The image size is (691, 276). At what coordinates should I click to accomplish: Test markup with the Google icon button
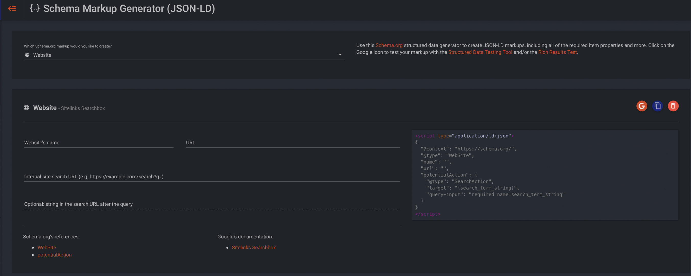click(642, 106)
